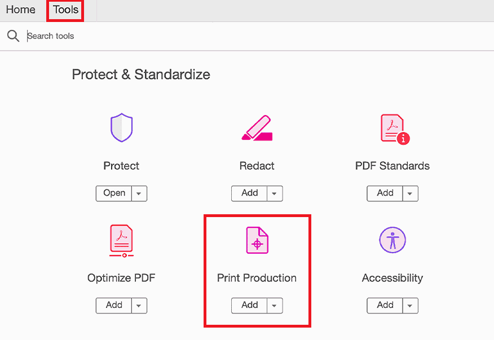The height and width of the screenshot is (340, 494).
Task: Click the search magnifier icon
Action: (x=13, y=36)
